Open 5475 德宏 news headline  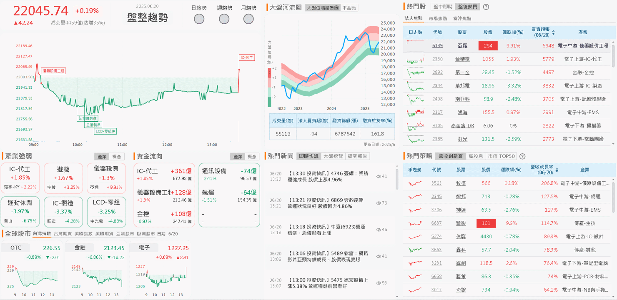(328, 283)
